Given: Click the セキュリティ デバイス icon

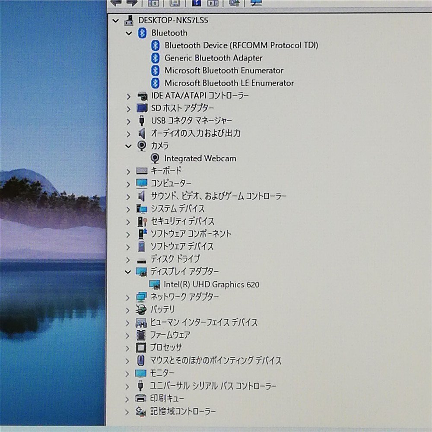Looking at the screenshot, I should (142, 221).
